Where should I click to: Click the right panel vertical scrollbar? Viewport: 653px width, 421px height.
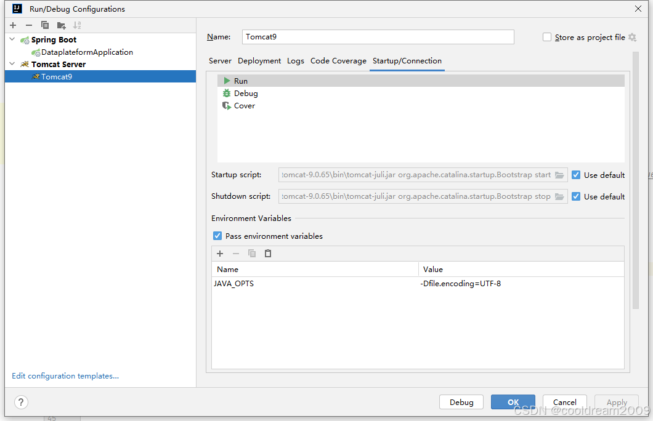click(x=635, y=180)
